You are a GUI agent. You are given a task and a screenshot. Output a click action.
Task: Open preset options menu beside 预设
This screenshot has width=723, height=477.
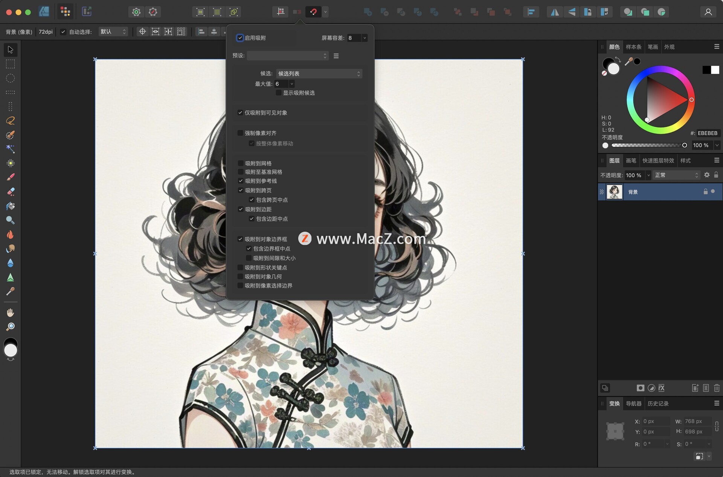pyautogui.click(x=336, y=56)
